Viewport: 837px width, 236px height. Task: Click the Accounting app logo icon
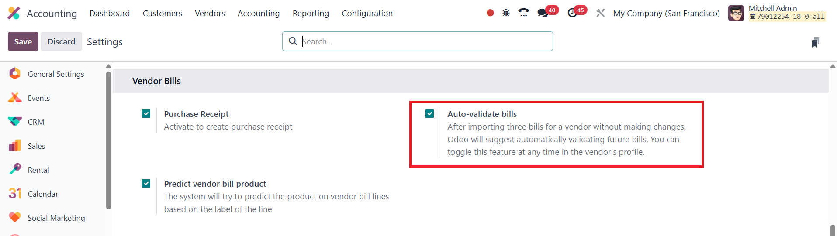pyautogui.click(x=14, y=13)
